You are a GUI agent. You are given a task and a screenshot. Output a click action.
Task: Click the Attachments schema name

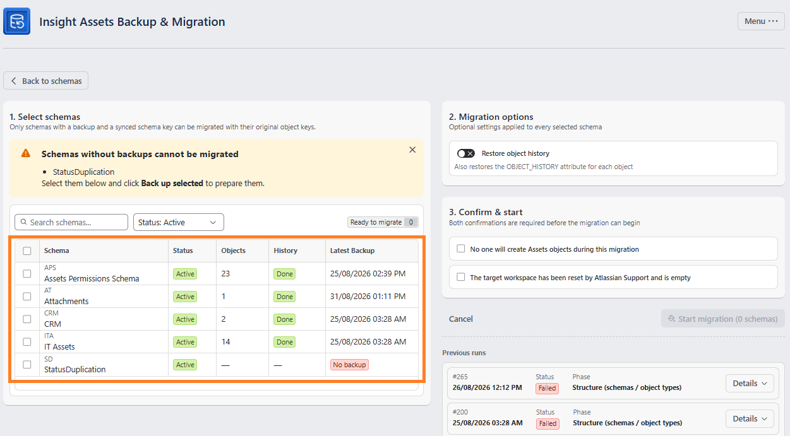pos(66,301)
